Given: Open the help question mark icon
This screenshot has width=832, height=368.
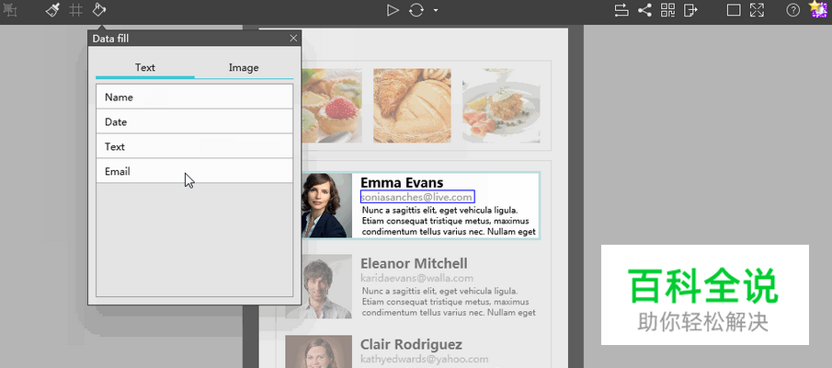Looking at the screenshot, I should tap(792, 10).
